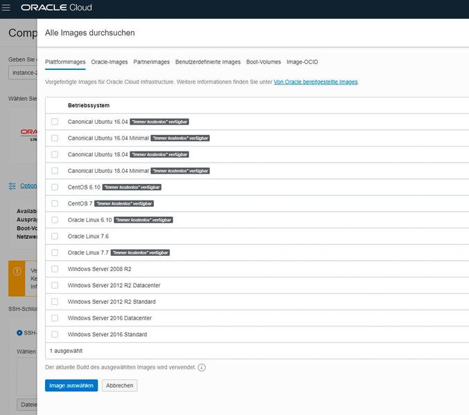The image size is (469, 415).
Task: Open the hamburger navigation menu
Action: (x=6, y=8)
